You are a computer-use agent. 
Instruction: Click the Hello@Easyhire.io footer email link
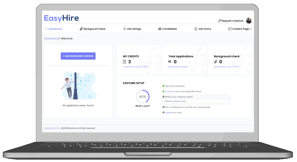(53, 128)
